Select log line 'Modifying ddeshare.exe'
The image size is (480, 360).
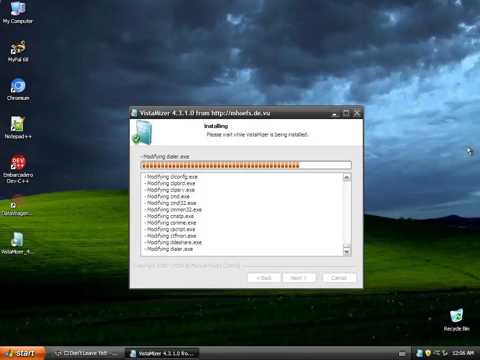pos(173,242)
